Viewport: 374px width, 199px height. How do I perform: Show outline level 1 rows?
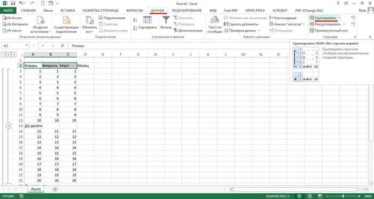click(3, 55)
